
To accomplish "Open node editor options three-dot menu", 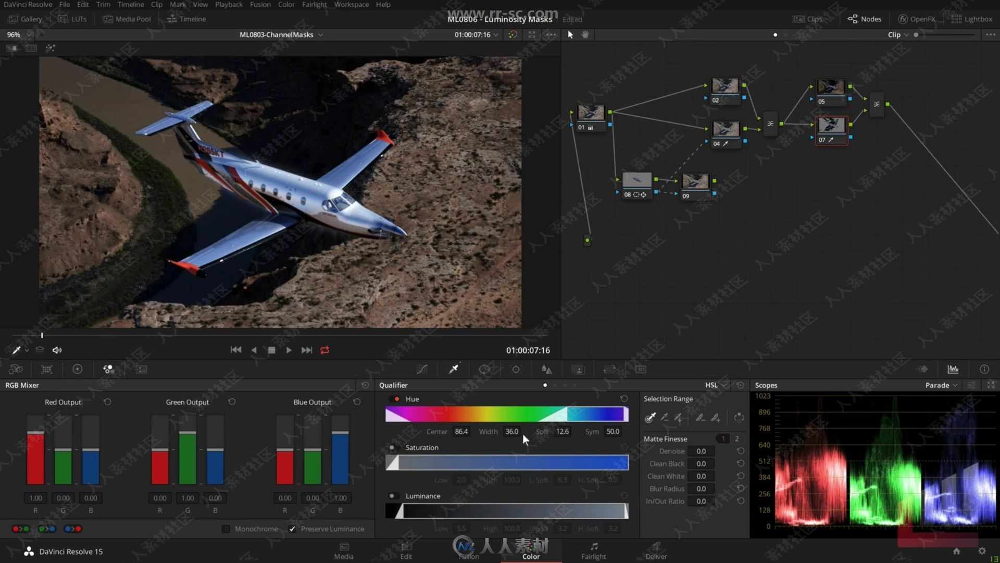I will pyautogui.click(x=990, y=34).
